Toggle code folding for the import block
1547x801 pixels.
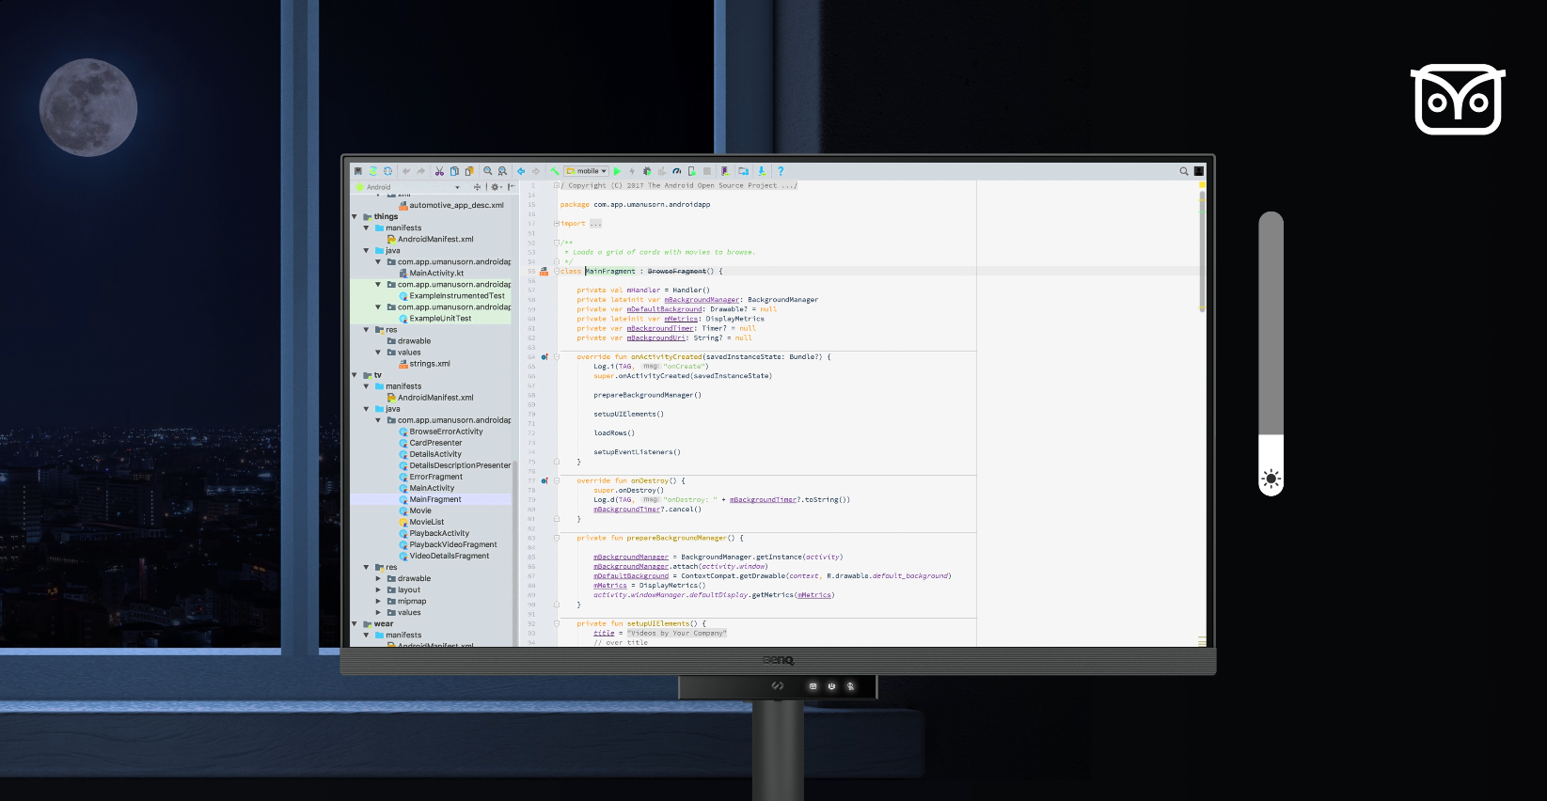click(557, 224)
